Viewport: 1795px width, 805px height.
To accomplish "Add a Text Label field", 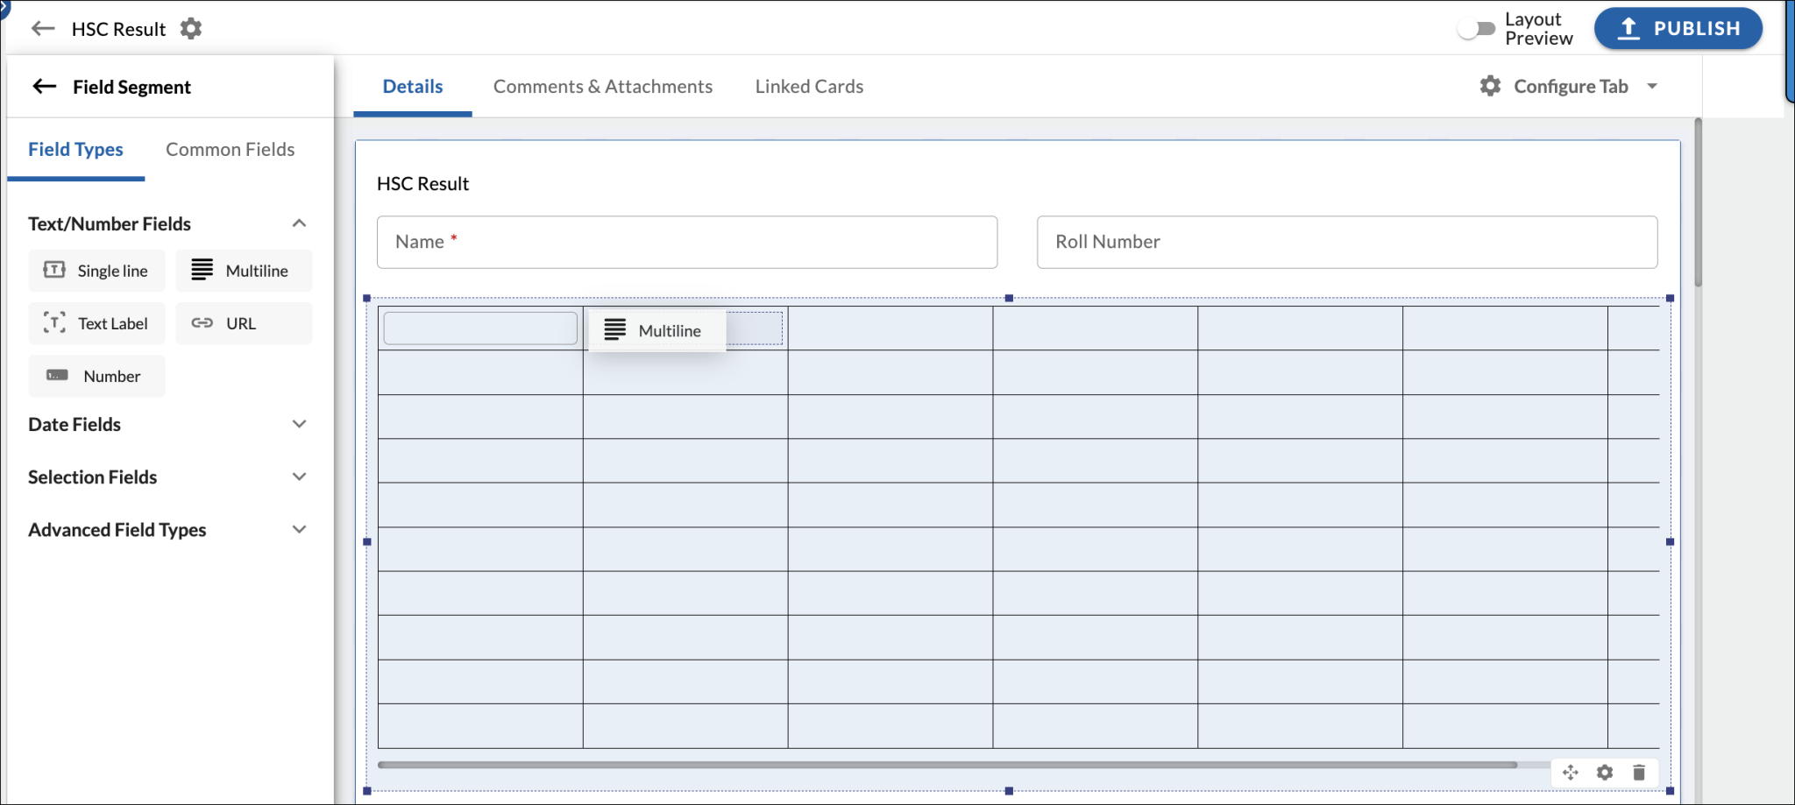I will (96, 323).
